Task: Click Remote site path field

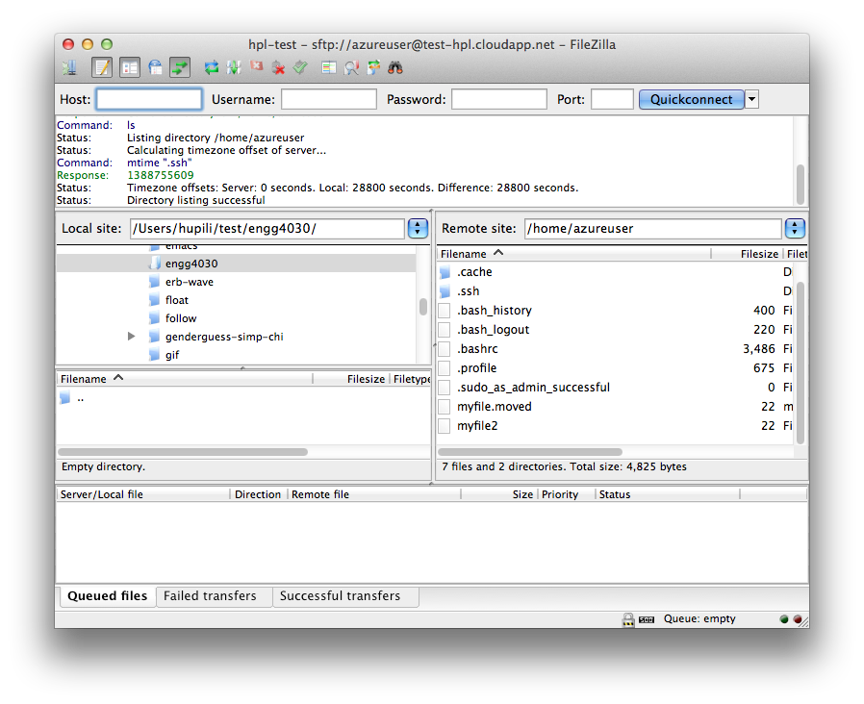Action: click(x=653, y=229)
